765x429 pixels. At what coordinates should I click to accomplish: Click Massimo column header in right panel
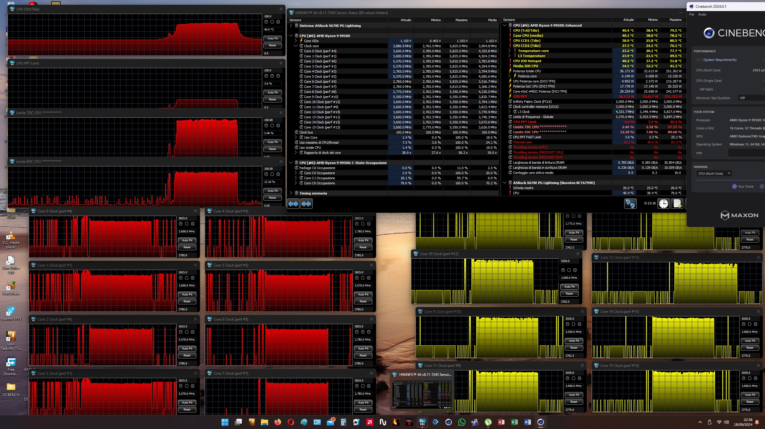[x=672, y=20]
